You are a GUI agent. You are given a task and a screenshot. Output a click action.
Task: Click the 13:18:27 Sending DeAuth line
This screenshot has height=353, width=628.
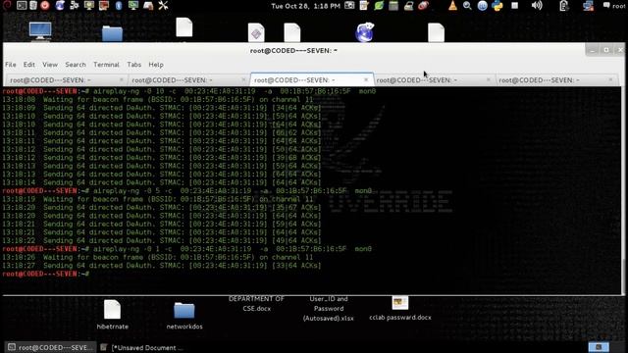coord(162,266)
